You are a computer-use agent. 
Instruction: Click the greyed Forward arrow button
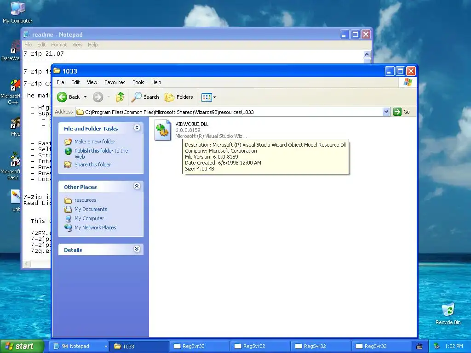(98, 97)
